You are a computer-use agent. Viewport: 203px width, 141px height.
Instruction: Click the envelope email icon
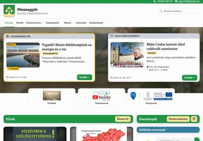176,1
